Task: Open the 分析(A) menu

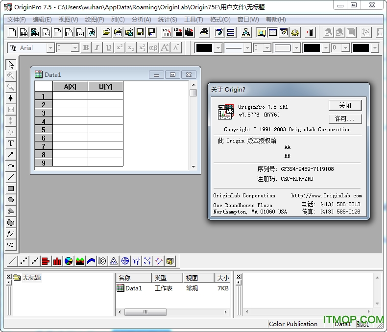Action: pos(141,20)
